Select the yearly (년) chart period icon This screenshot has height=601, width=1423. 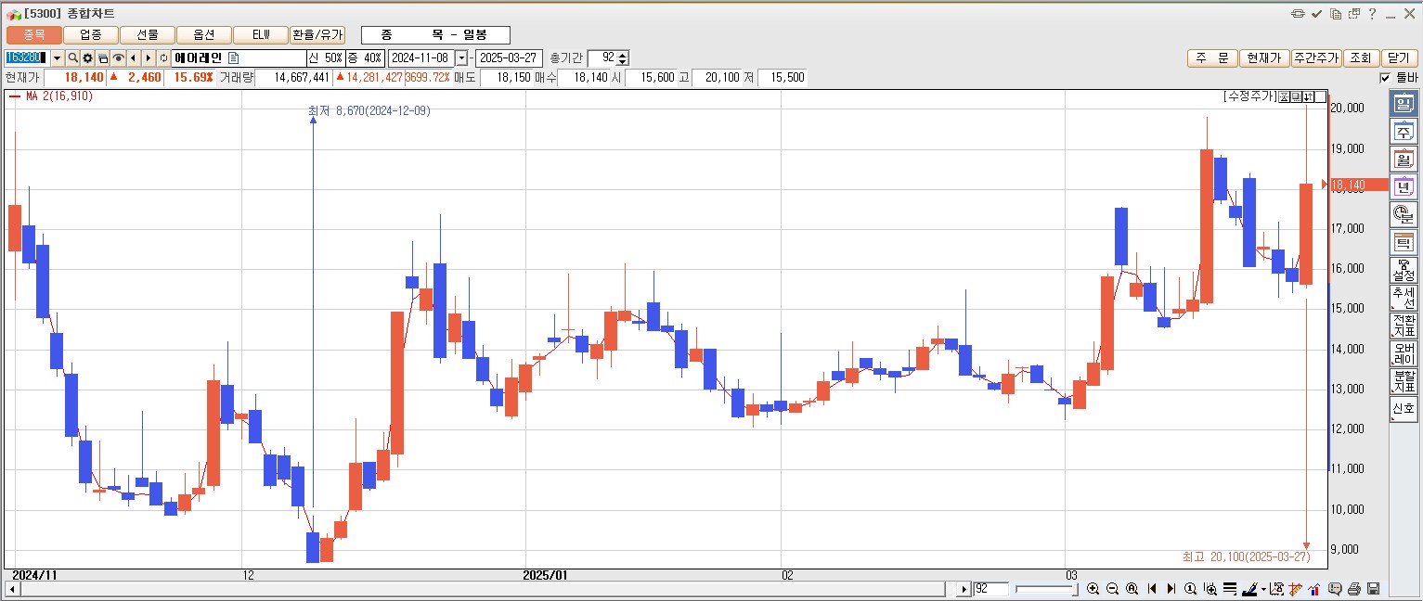pyautogui.click(x=1403, y=187)
